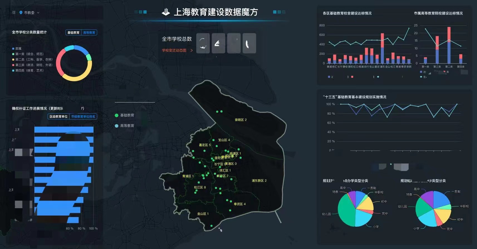Click the first digit card of 全市学校总数
The image size is (477, 249).
click(x=203, y=43)
